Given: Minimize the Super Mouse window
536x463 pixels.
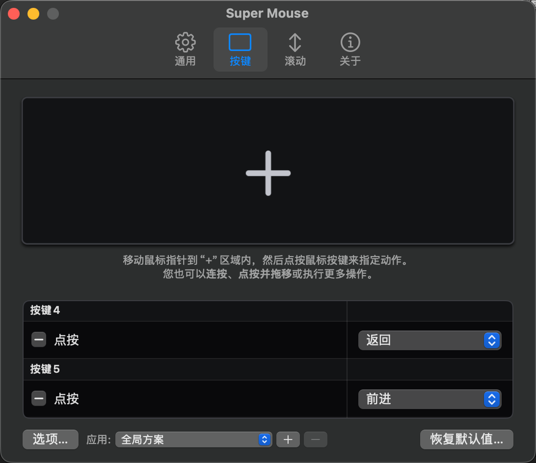Looking at the screenshot, I should click(x=33, y=14).
